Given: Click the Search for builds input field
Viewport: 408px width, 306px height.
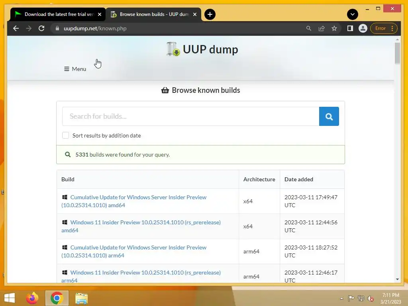Looking at the screenshot, I should coord(190,116).
